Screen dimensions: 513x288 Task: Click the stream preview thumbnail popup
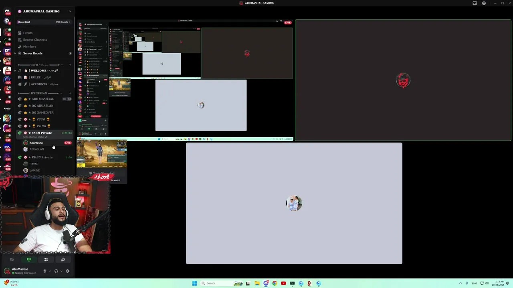102,161
